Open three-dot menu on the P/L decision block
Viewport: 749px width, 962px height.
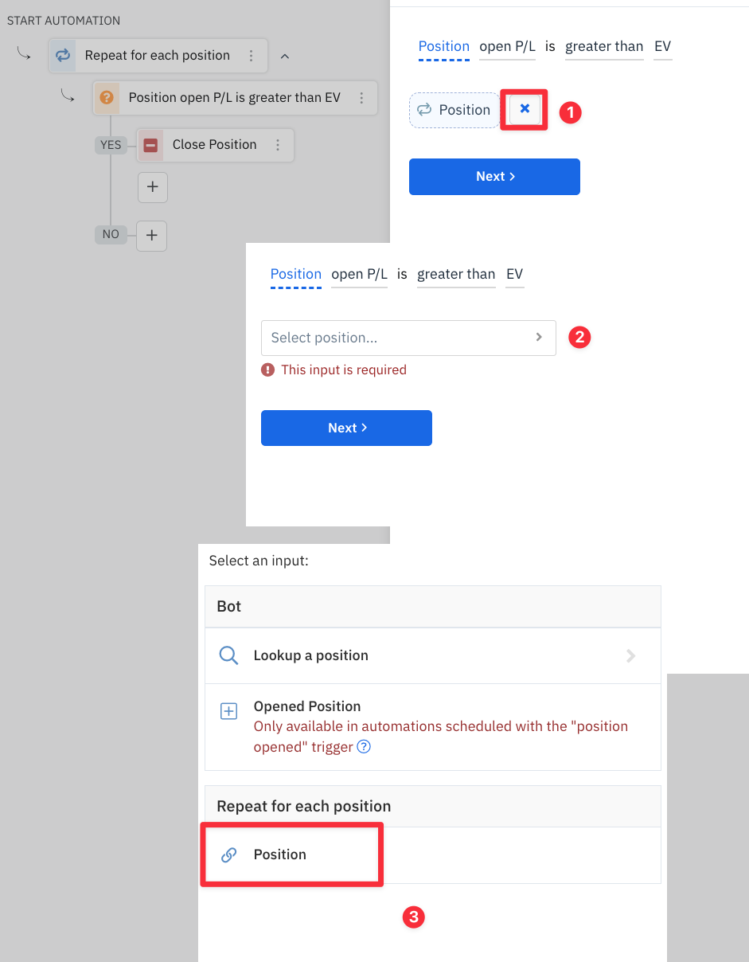(x=361, y=98)
